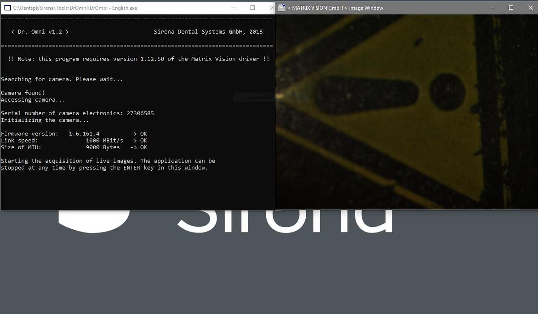Click the Dr. Omni console window icon
Viewport: 538px width, 314px height.
click(x=7, y=8)
